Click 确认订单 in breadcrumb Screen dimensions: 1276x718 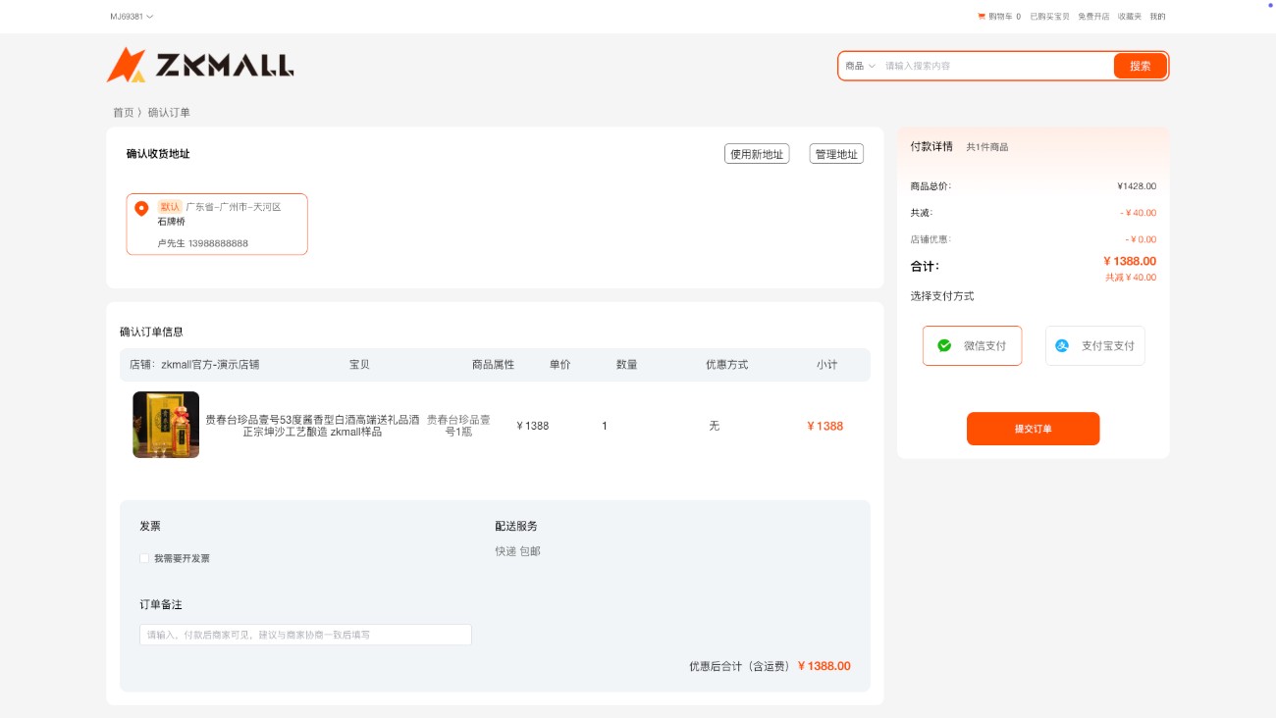click(x=169, y=113)
